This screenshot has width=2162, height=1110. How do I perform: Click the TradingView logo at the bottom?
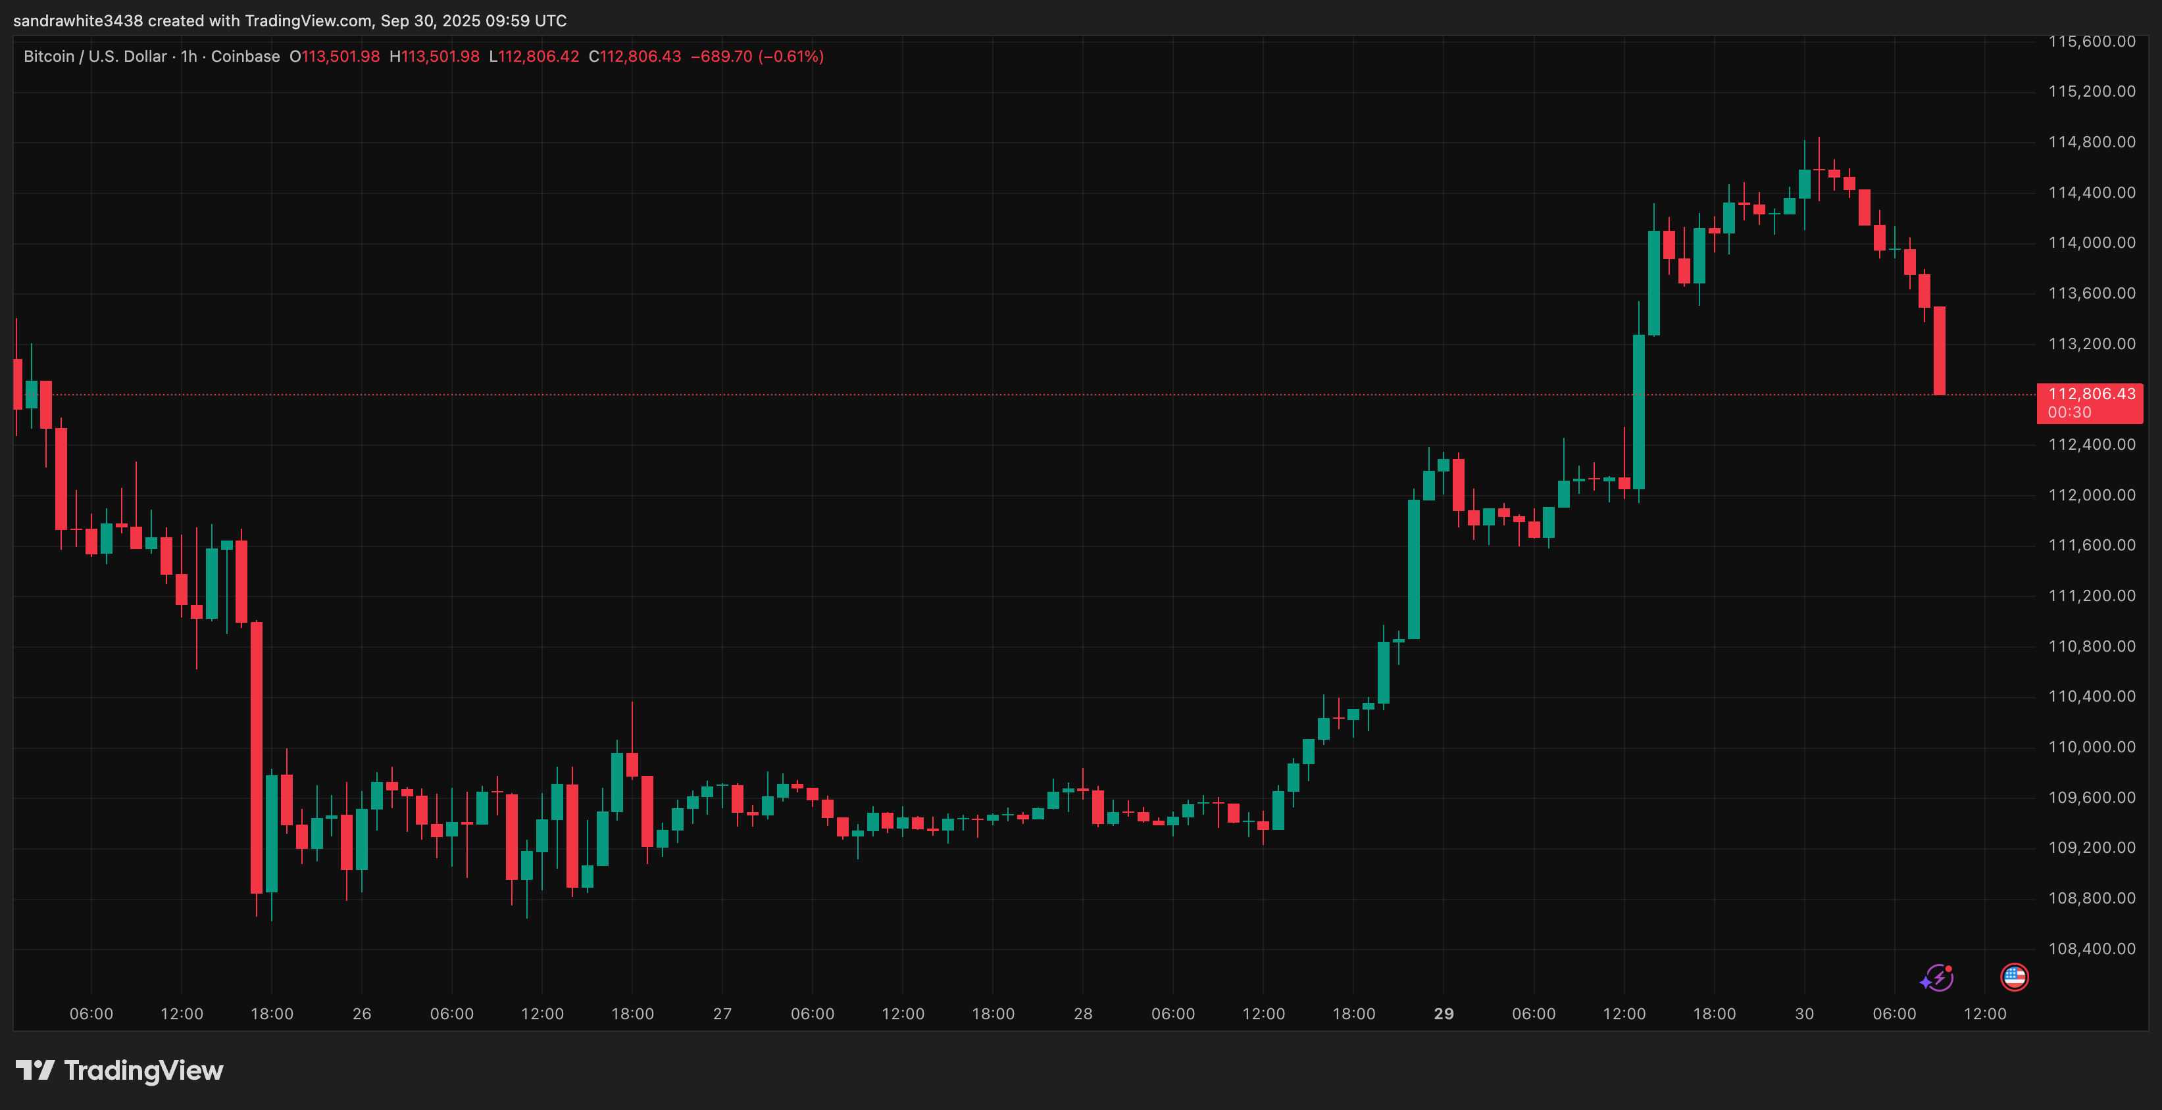click(119, 1071)
